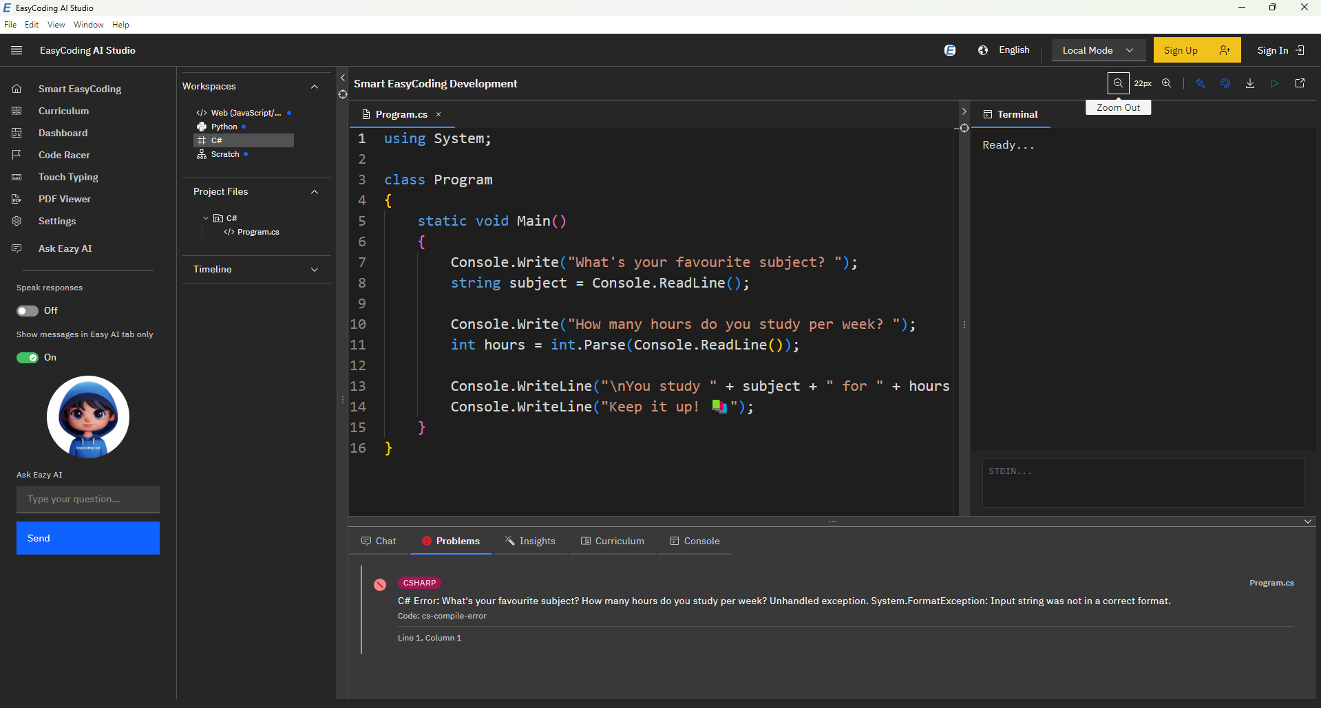Viewport: 1321px width, 708px height.
Task: Open Touch Typing
Action: coord(68,177)
